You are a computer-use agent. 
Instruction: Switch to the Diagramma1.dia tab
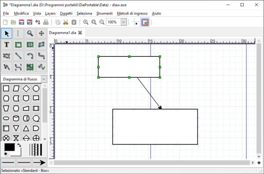(x=62, y=33)
